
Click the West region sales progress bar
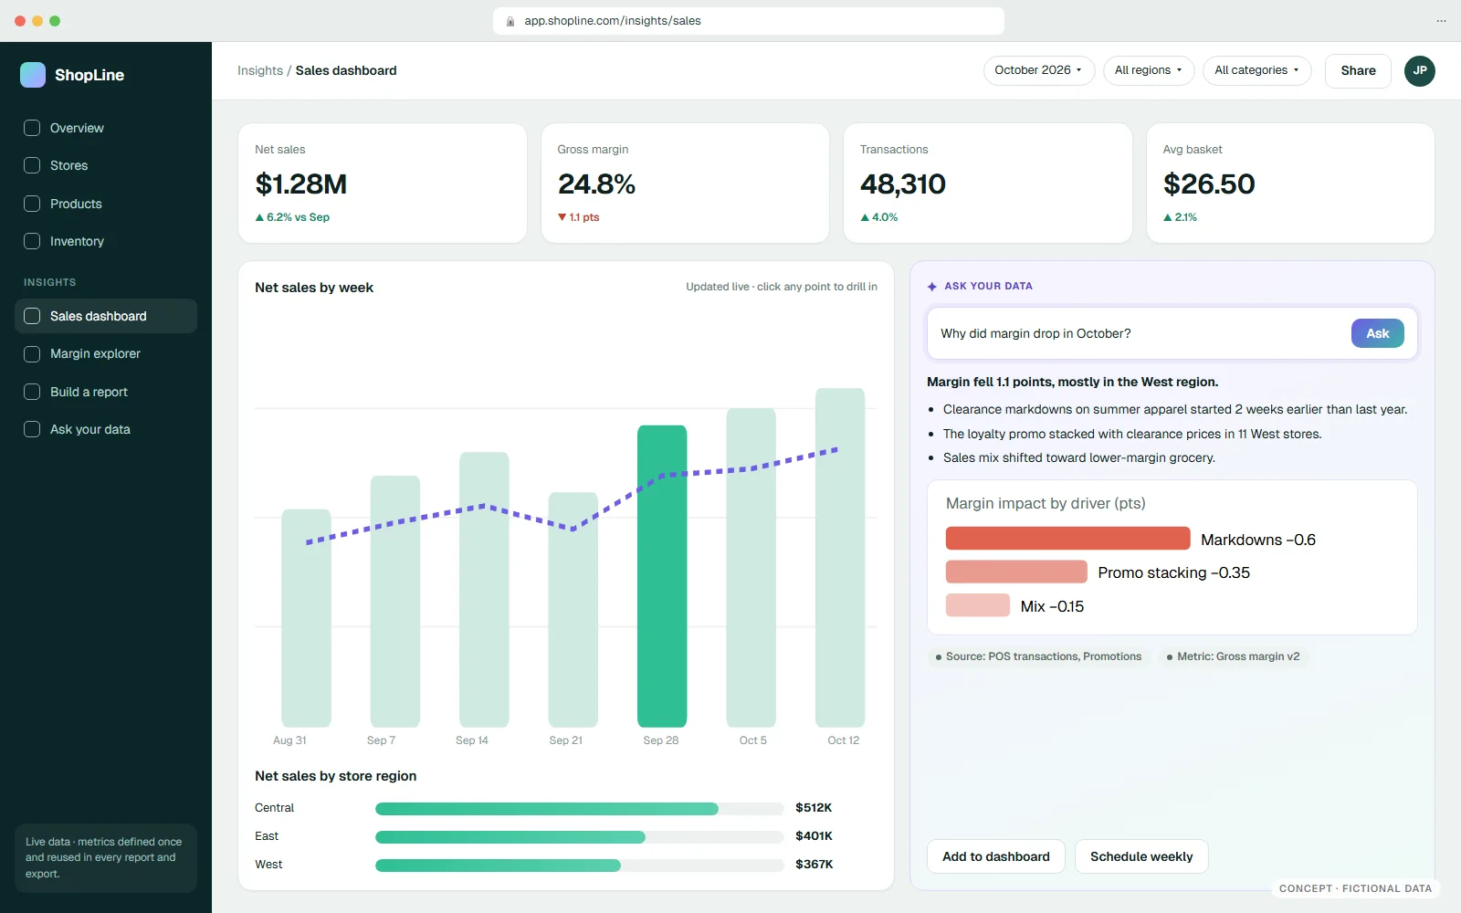click(x=579, y=865)
